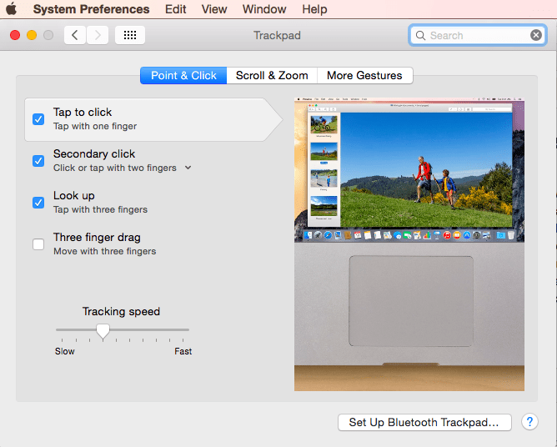Click the forward navigation arrow
The height and width of the screenshot is (447, 557).
[98, 35]
